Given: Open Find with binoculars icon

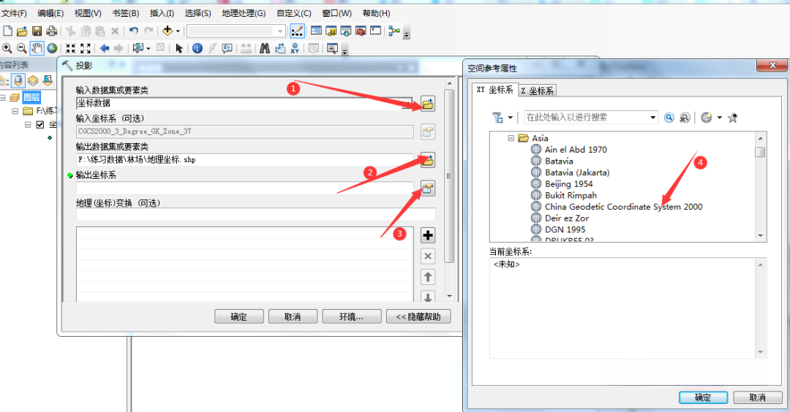Looking at the screenshot, I should point(265,48).
